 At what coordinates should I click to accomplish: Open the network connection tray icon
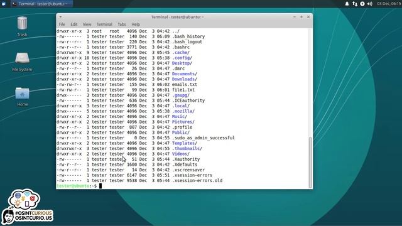coord(354,4)
